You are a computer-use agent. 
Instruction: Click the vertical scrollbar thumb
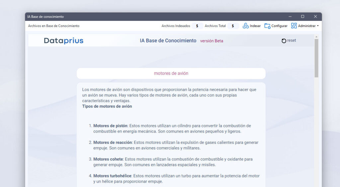point(316,58)
